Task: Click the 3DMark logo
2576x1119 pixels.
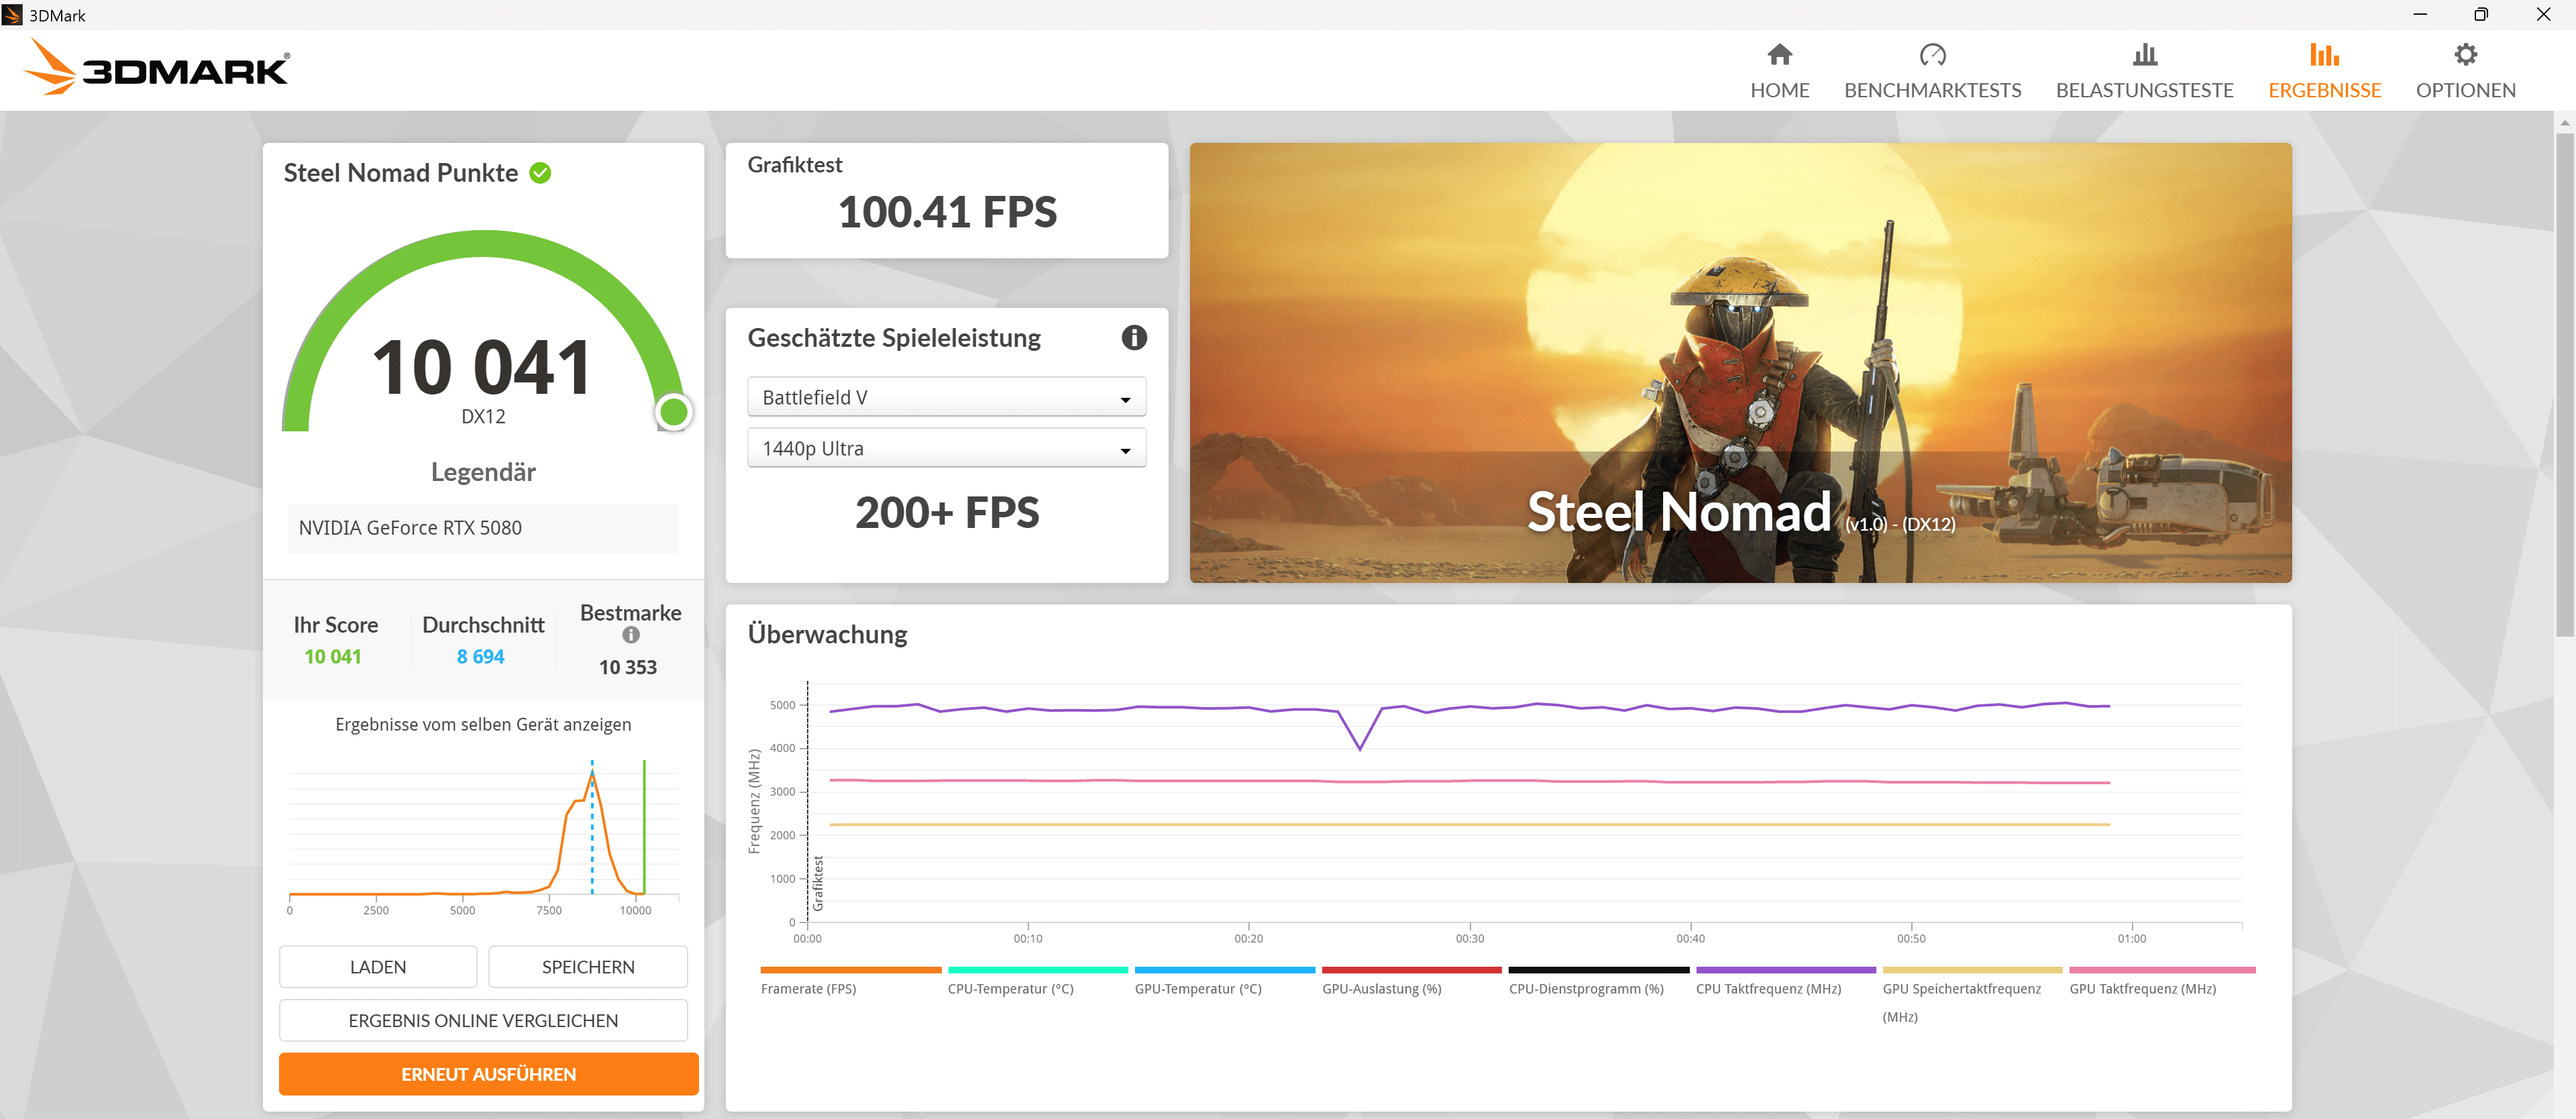Action: click(x=157, y=68)
